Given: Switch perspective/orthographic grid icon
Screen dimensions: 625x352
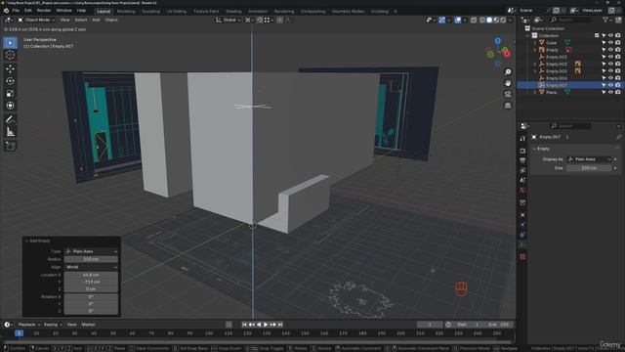Looking at the screenshot, I should (x=508, y=106).
